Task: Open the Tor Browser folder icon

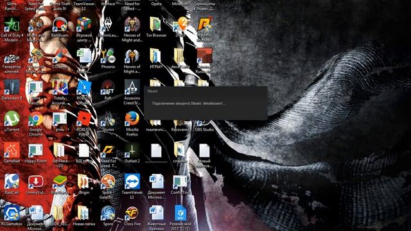Action: (156, 25)
